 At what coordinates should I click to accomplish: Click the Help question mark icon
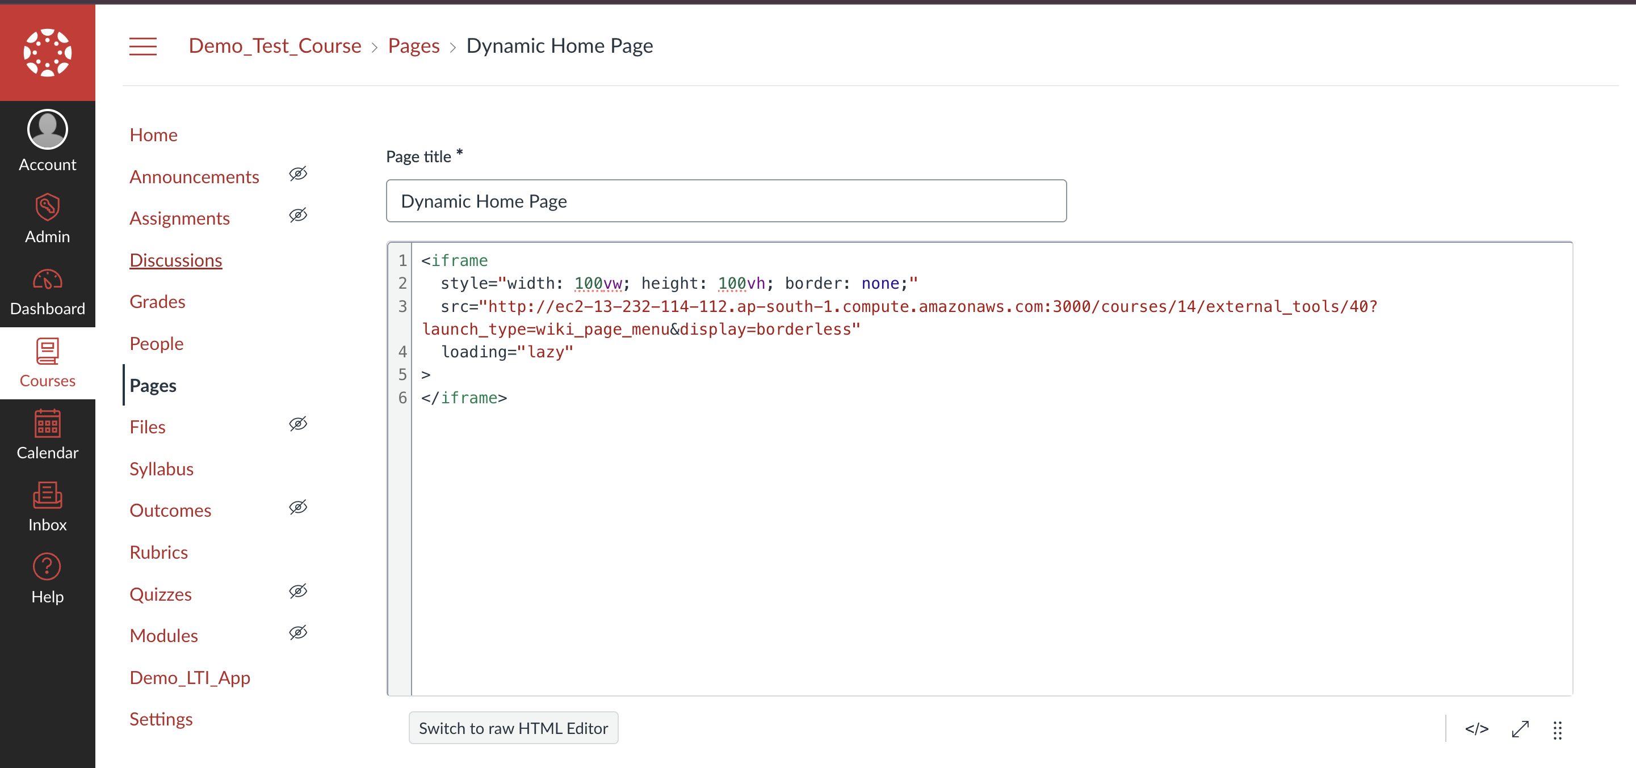point(48,566)
